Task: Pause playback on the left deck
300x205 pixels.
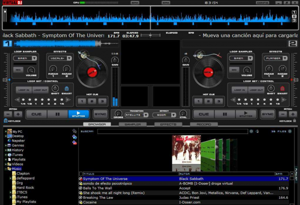Action: coord(58,114)
